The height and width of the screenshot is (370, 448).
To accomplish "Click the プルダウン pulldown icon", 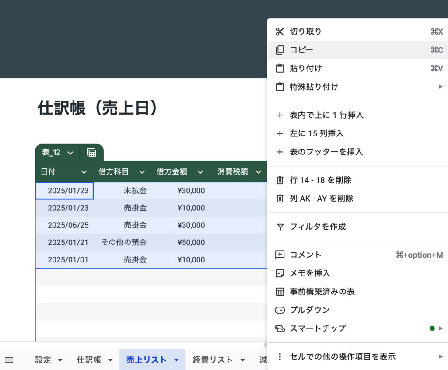I will [x=280, y=310].
